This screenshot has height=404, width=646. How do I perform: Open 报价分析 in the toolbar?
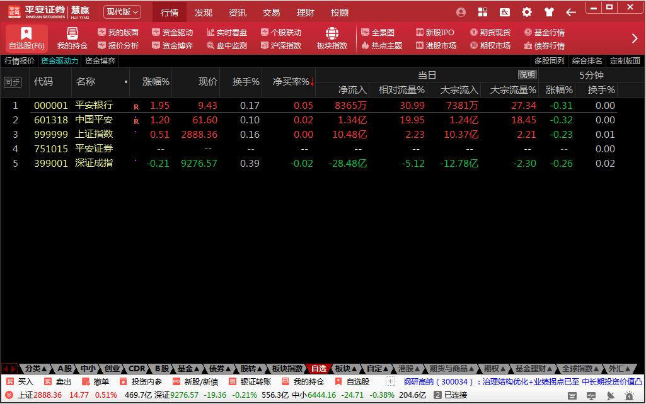(x=118, y=46)
